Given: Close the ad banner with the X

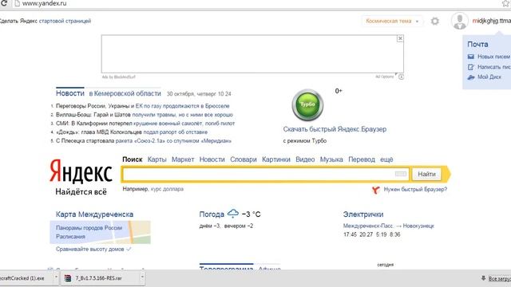Looking at the screenshot, I should [x=400, y=38].
